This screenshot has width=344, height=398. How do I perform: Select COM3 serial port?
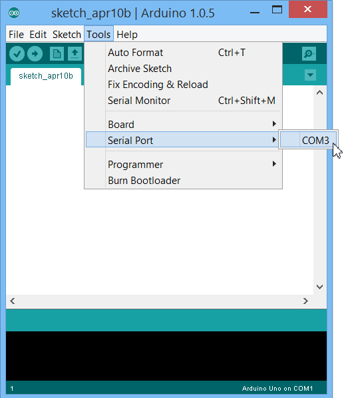(x=308, y=140)
